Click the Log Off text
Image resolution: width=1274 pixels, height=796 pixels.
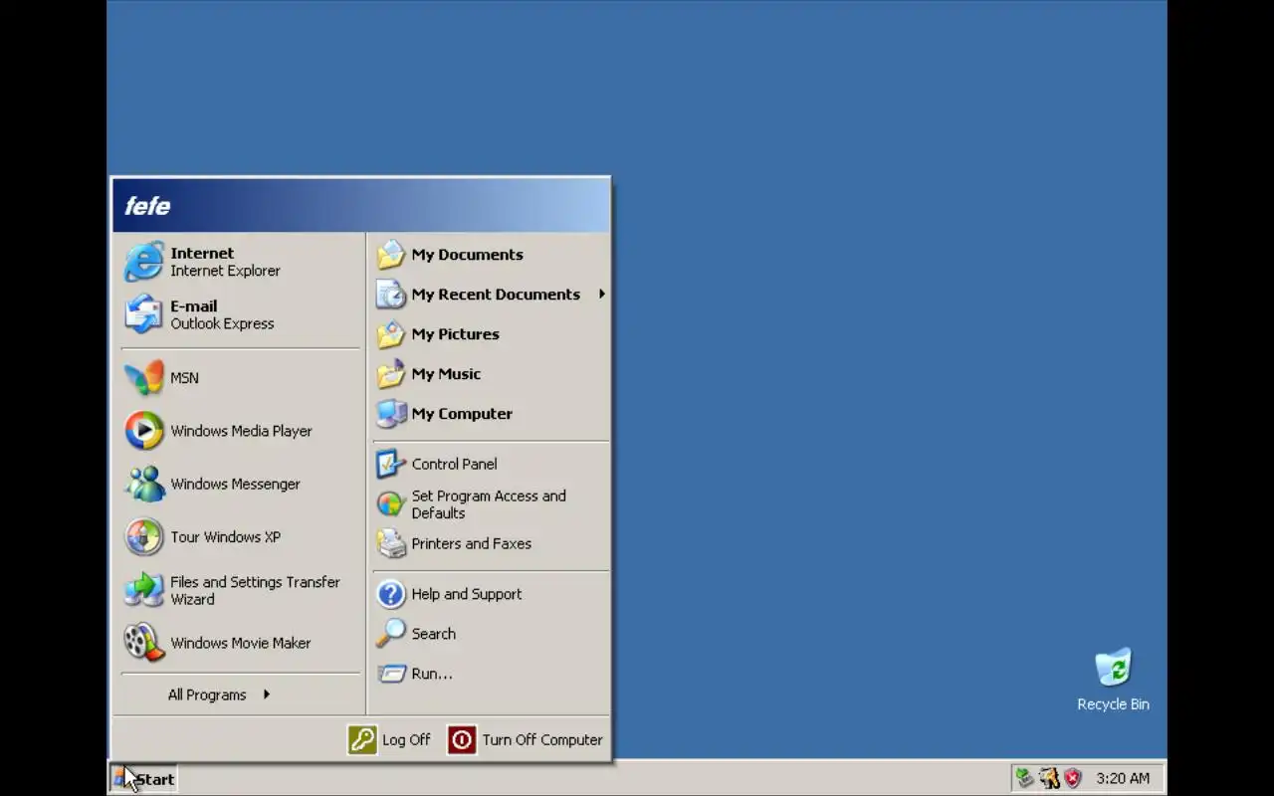tap(406, 740)
